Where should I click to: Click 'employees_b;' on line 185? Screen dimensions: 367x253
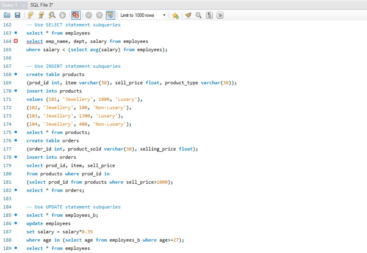[x=82, y=215]
